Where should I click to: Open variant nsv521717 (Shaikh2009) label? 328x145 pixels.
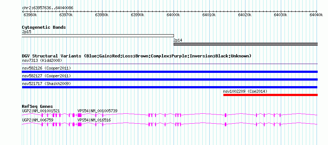point(46,84)
